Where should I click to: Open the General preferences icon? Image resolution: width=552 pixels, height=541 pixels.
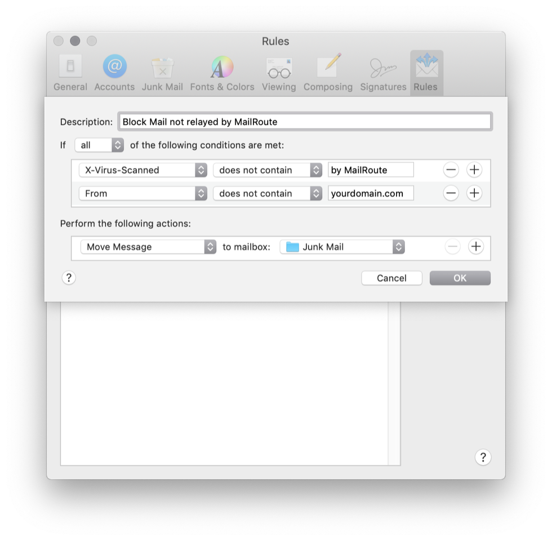tap(70, 66)
